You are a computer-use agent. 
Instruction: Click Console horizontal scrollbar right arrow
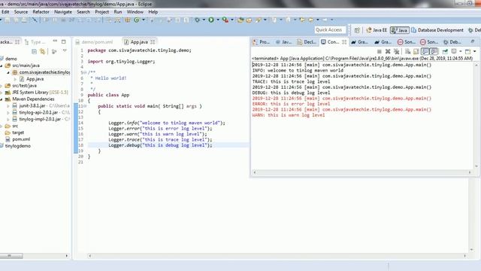pos(470,172)
